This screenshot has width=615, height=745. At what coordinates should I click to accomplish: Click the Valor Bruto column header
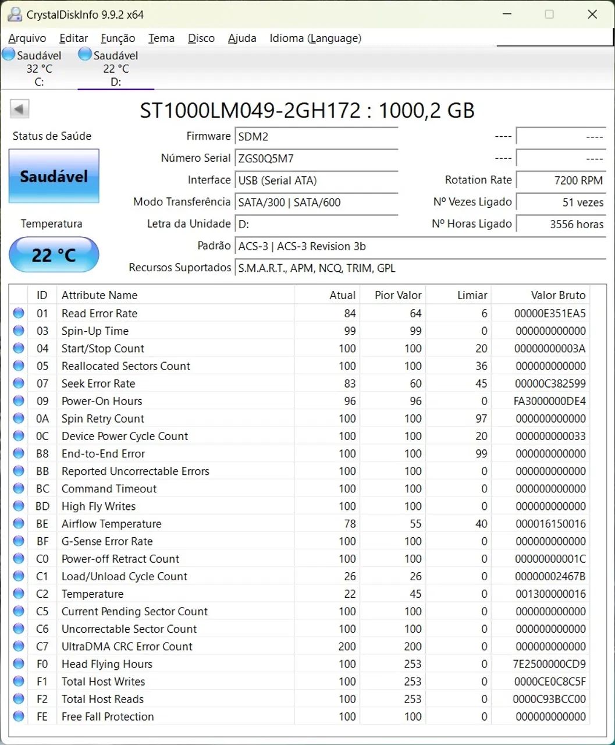(541, 295)
